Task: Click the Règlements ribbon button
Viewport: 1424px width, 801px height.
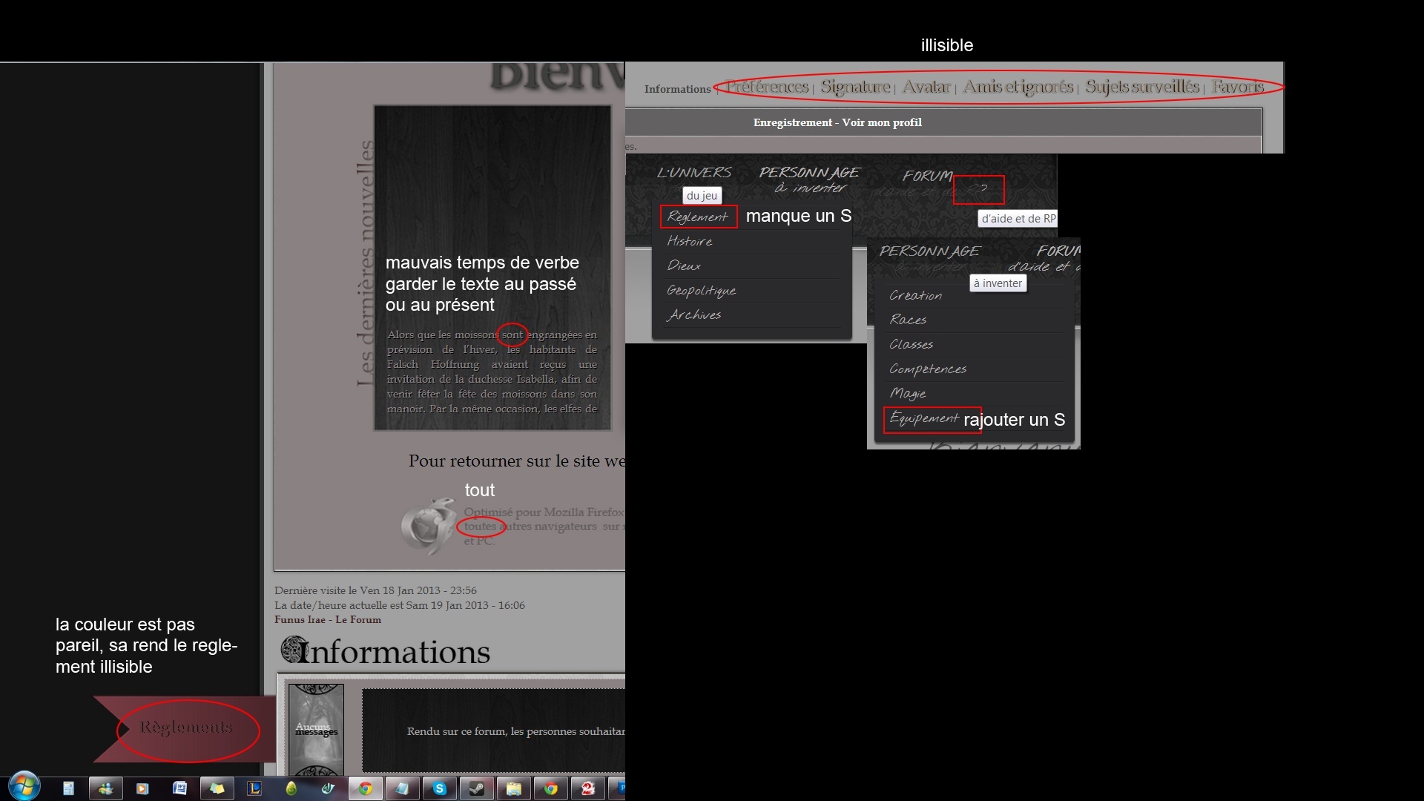Action: [186, 728]
